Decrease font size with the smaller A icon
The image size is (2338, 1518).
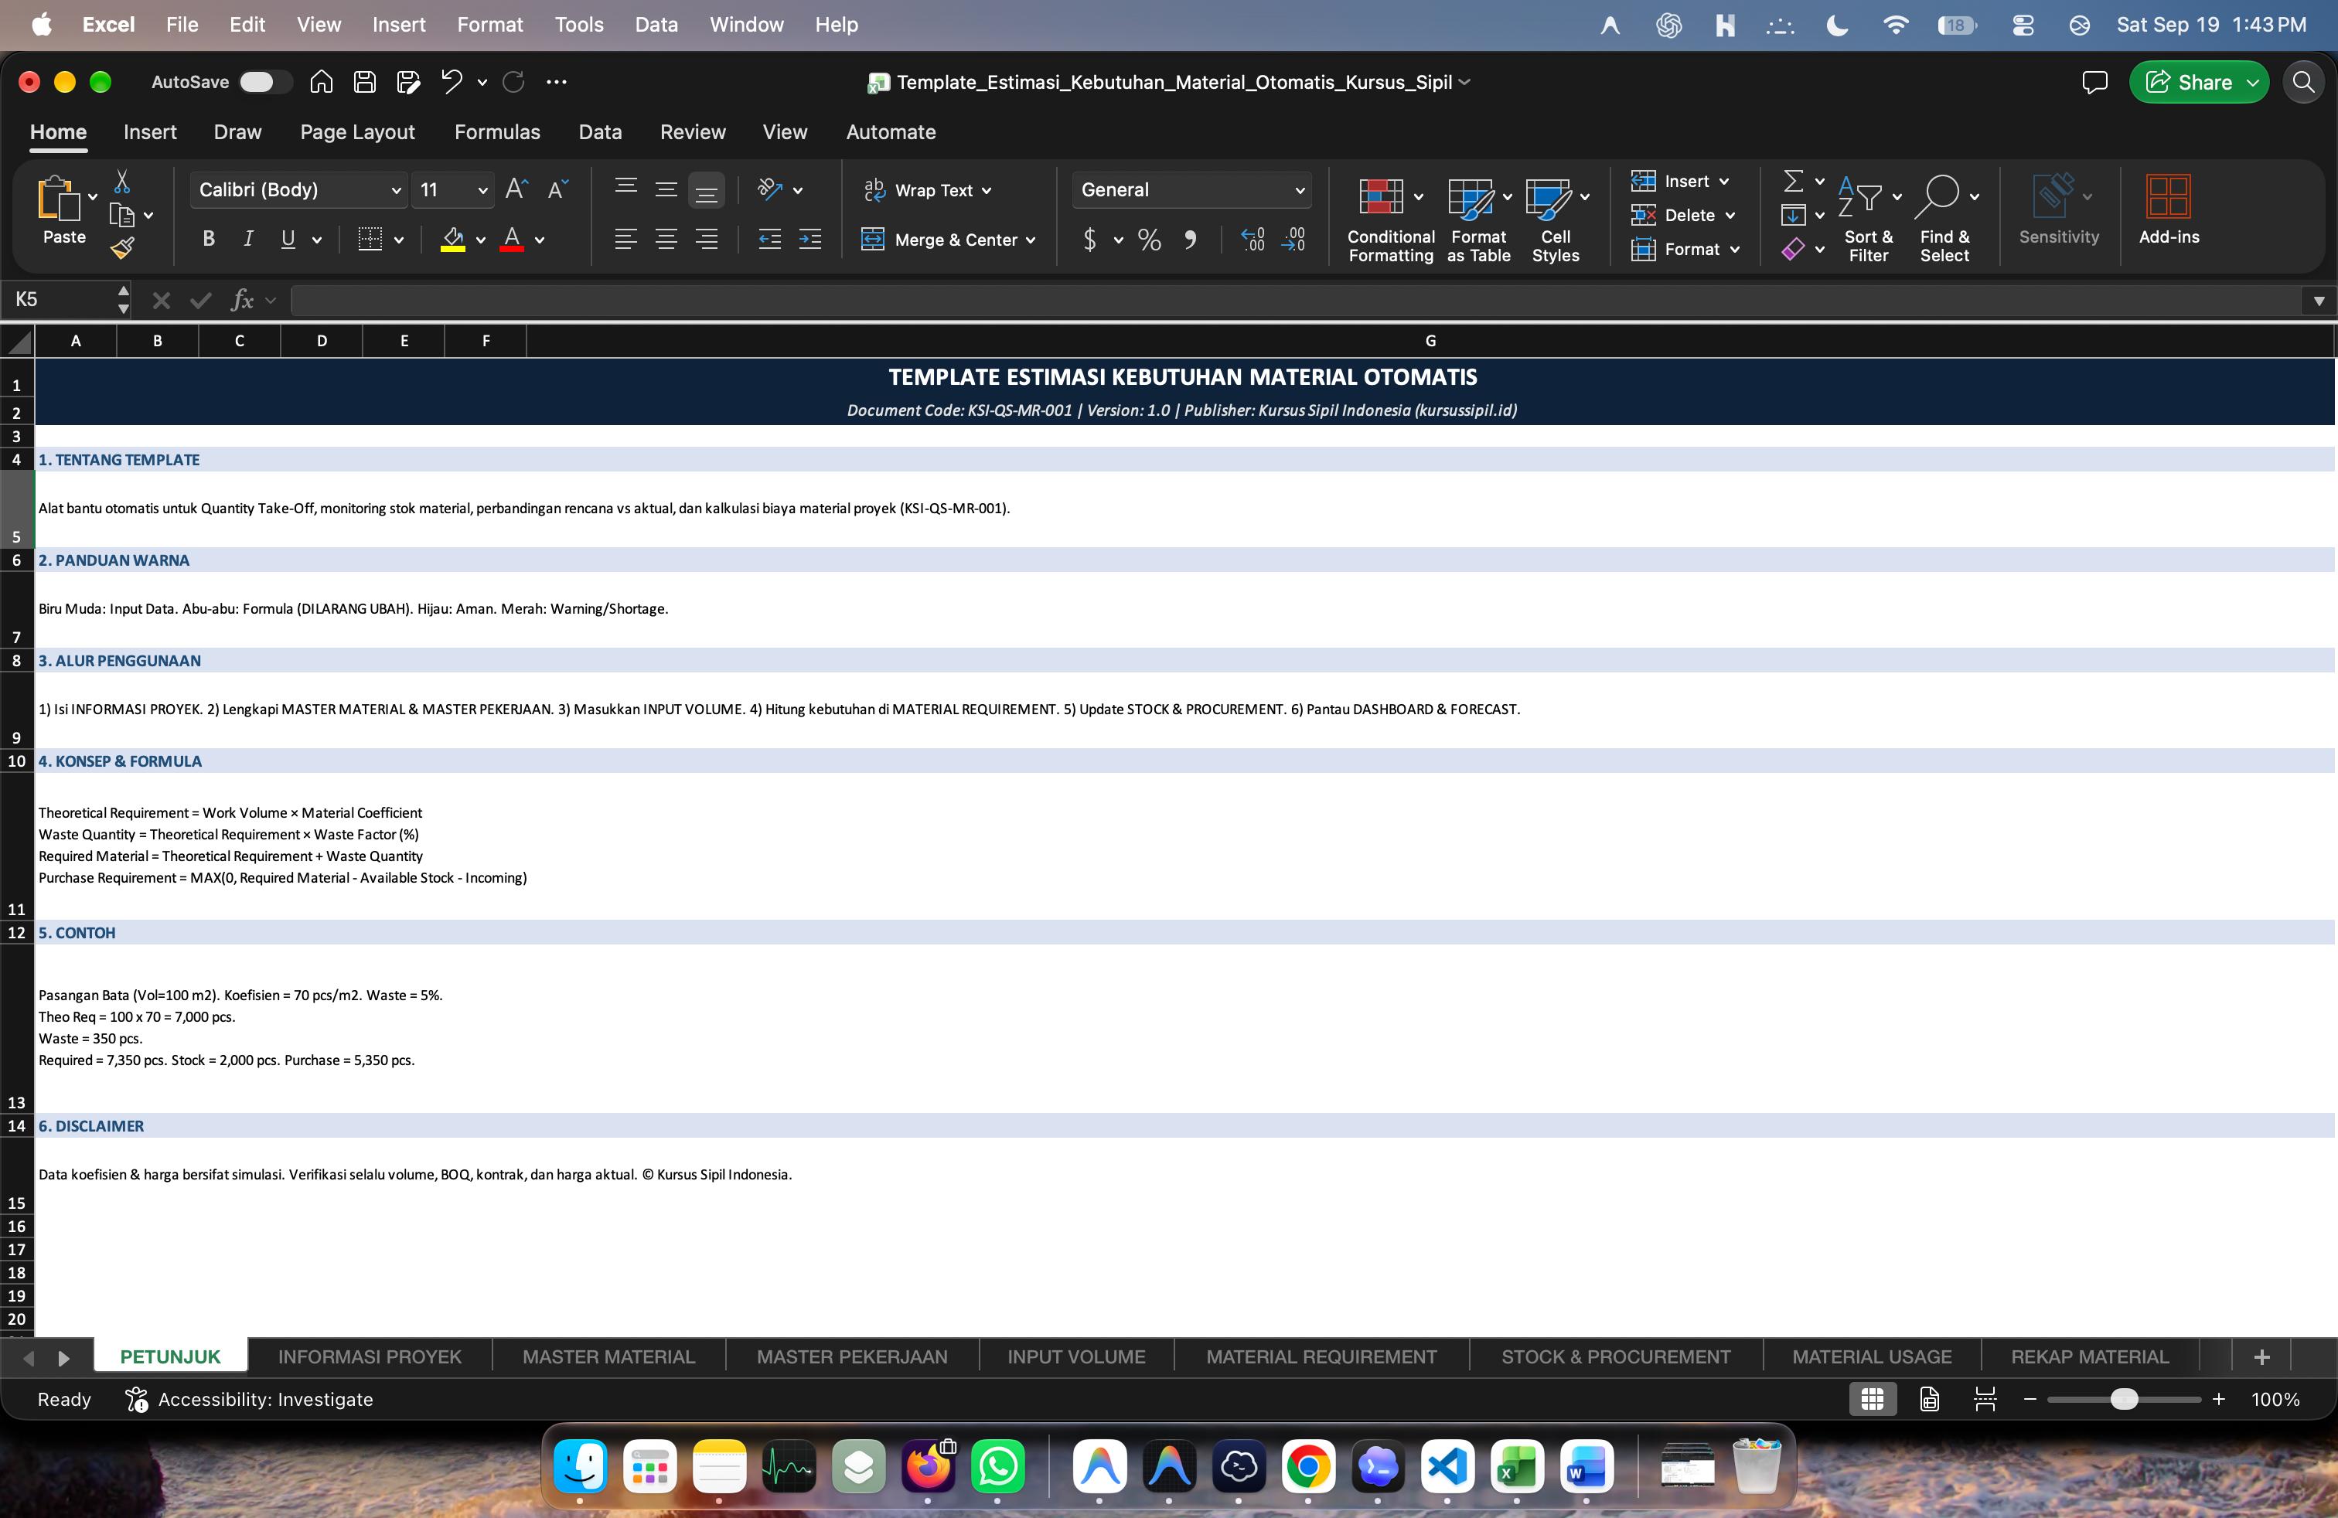[558, 189]
